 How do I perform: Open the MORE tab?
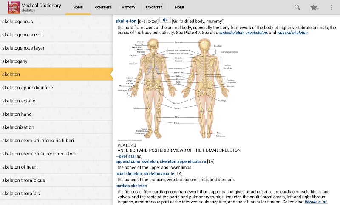coord(179,7)
